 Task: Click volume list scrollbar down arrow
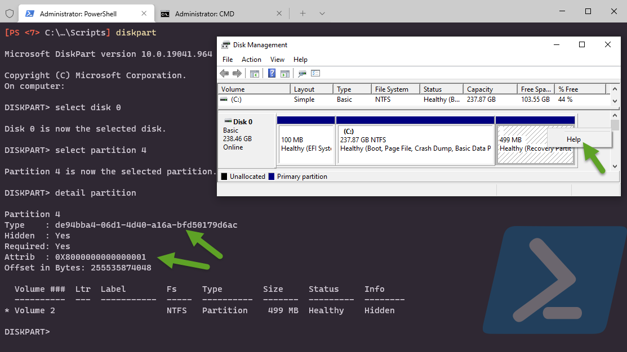[615, 101]
